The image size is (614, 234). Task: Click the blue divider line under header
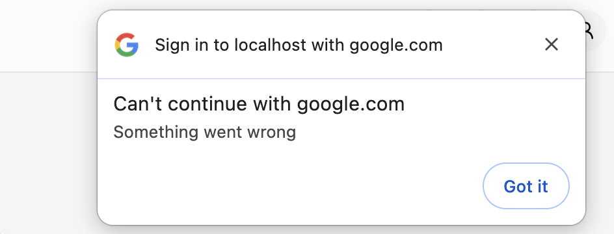click(341, 79)
